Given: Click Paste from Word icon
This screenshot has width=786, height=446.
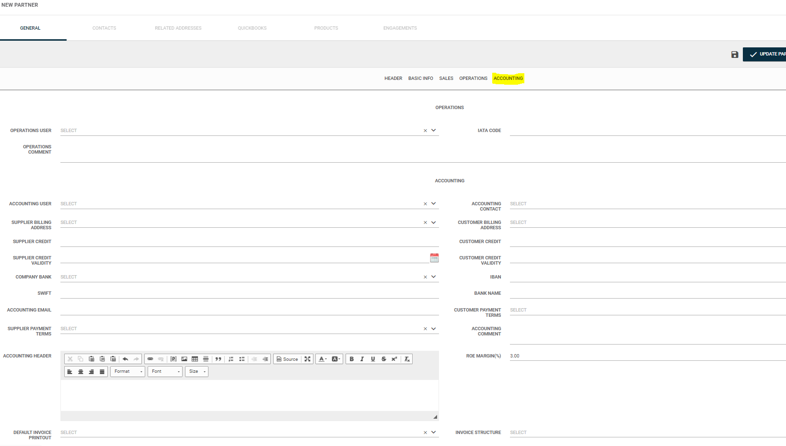Looking at the screenshot, I should tap(113, 359).
